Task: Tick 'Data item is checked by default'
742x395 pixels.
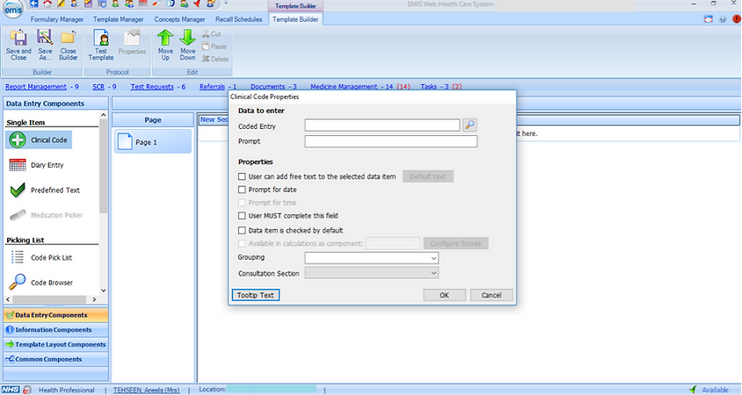Action: (242, 230)
